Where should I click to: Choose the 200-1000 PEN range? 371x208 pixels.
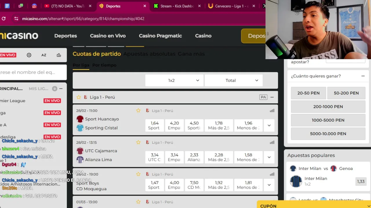click(328, 107)
